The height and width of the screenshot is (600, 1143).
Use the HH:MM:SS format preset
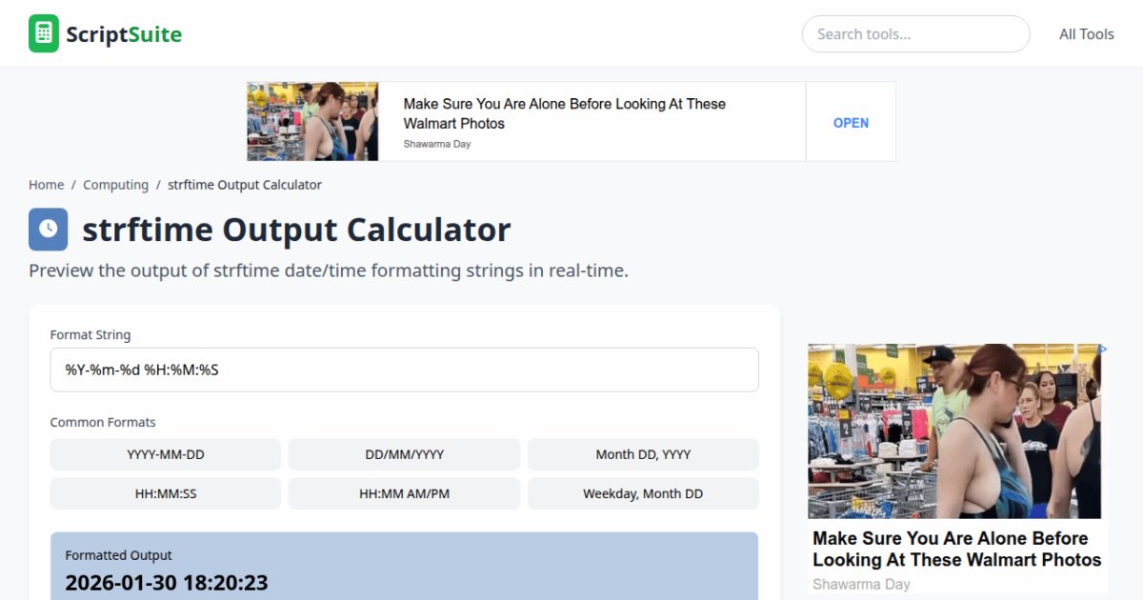click(x=166, y=493)
